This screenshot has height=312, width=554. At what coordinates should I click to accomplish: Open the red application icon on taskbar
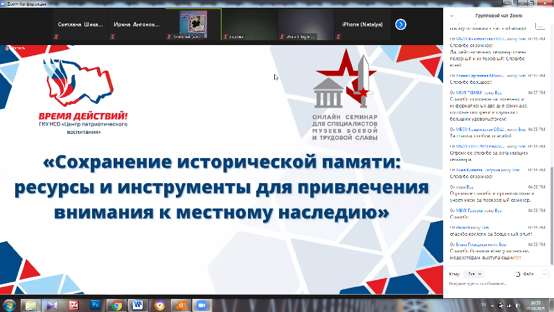[74, 305]
